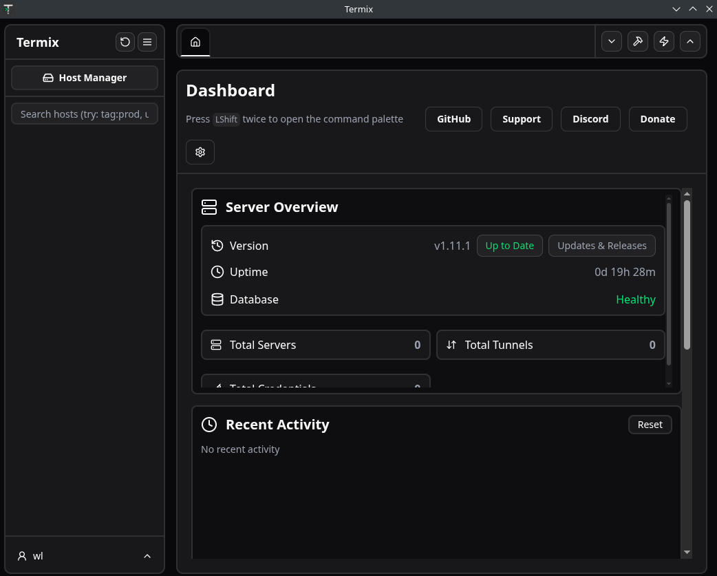Click the dashboard scrollbar up arrow
The image size is (717, 576).
click(x=687, y=194)
